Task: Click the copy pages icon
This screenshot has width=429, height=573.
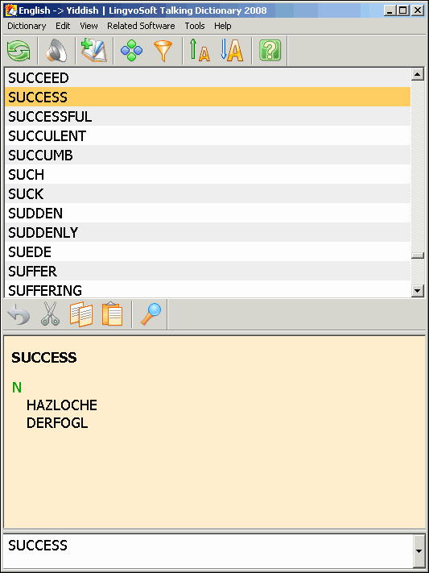Action: pyautogui.click(x=81, y=314)
